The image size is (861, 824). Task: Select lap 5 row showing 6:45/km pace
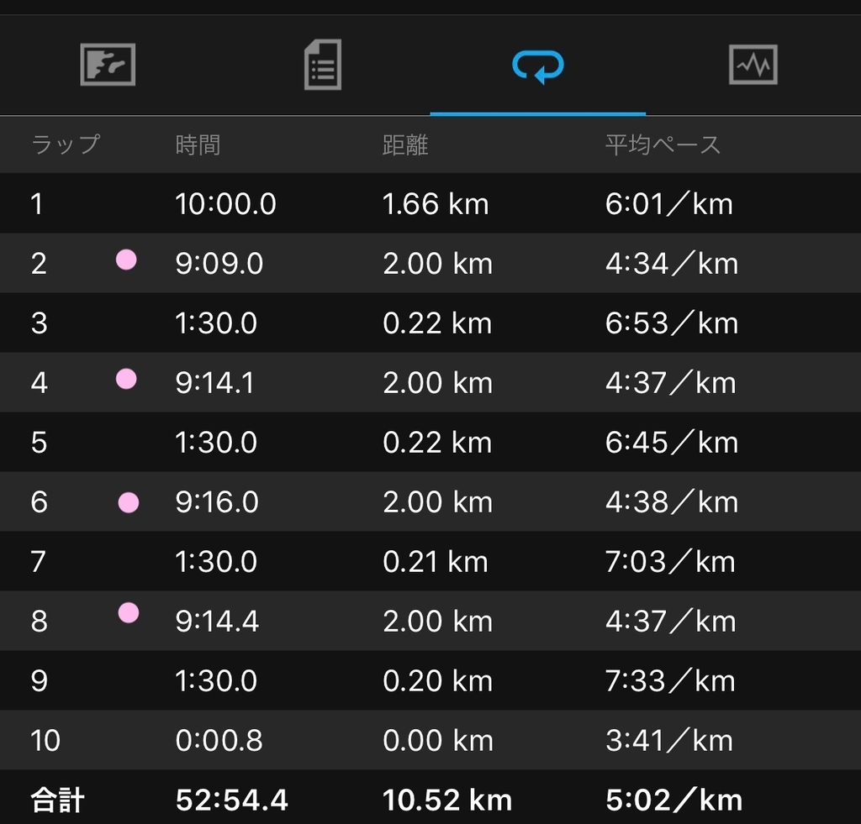[x=430, y=442]
